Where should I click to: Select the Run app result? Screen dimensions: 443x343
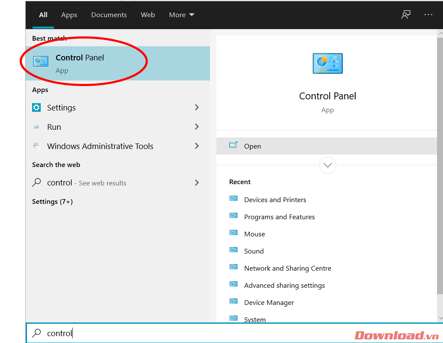117,127
